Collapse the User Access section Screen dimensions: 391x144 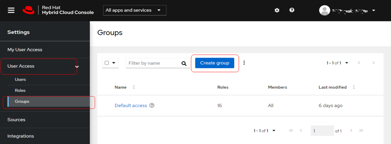pyautogui.click(x=77, y=66)
